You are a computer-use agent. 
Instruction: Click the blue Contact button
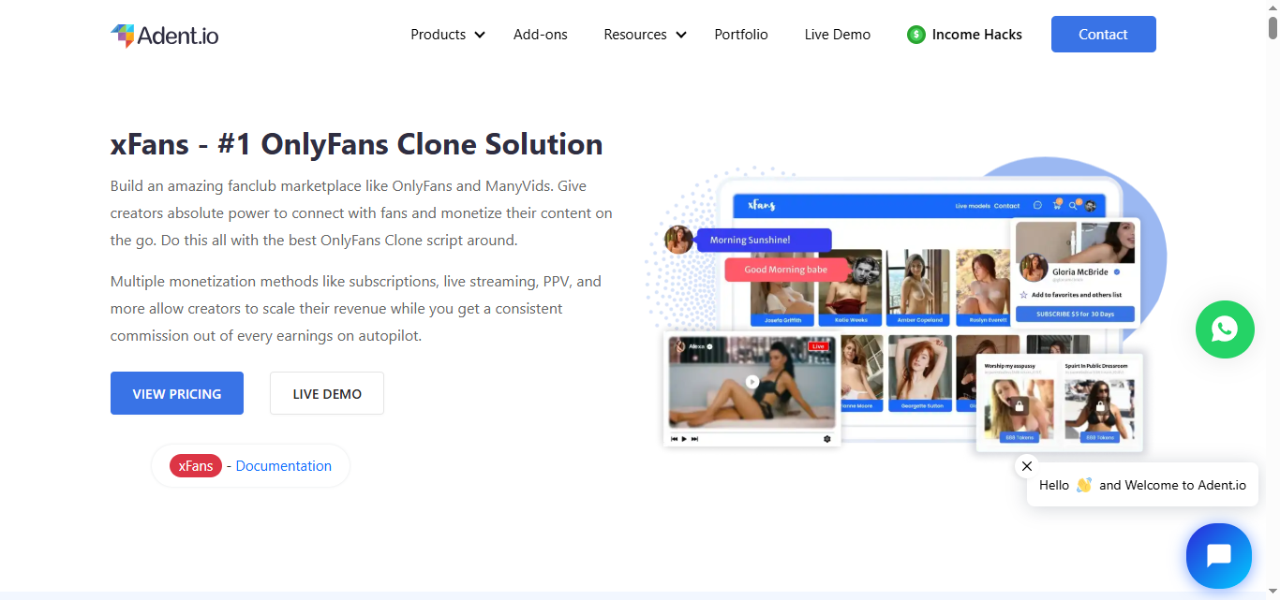1103,35
